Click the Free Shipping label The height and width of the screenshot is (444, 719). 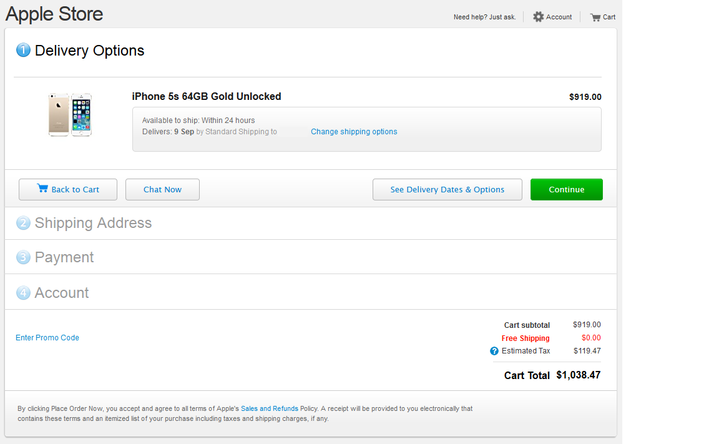pos(526,338)
